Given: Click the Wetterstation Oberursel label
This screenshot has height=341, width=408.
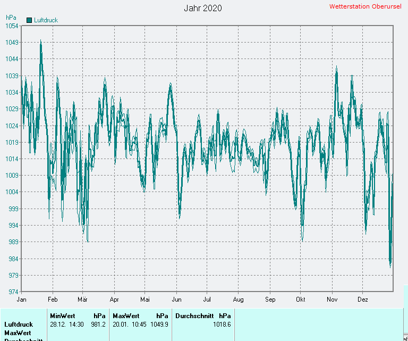Looking at the screenshot, I should (x=365, y=6).
